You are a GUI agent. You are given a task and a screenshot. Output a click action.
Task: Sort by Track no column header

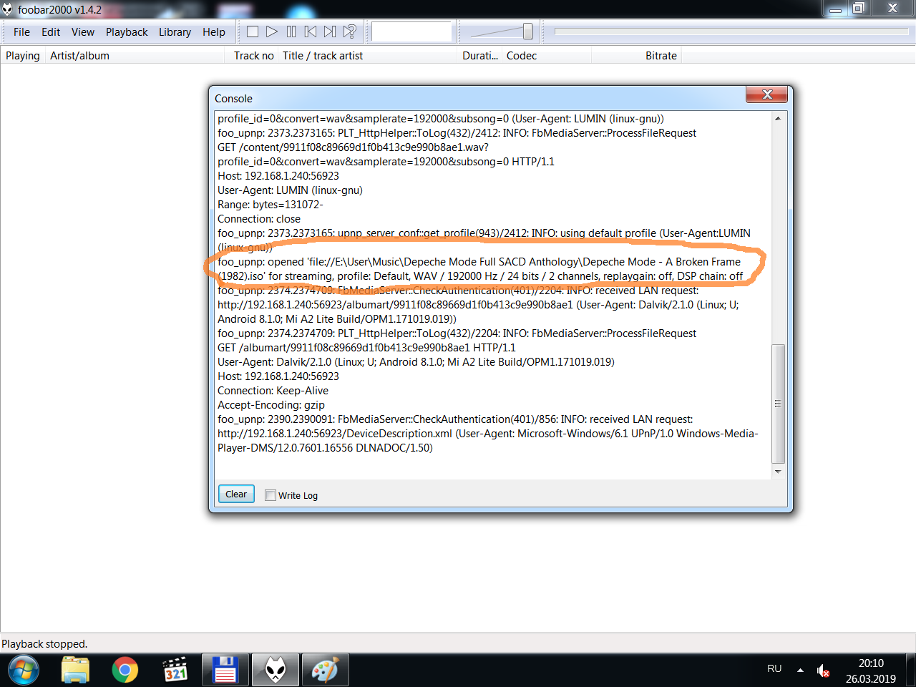[x=251, y=56]
